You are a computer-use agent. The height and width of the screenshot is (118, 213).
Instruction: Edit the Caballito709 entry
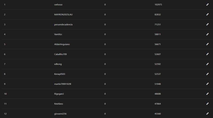(207, 54)
